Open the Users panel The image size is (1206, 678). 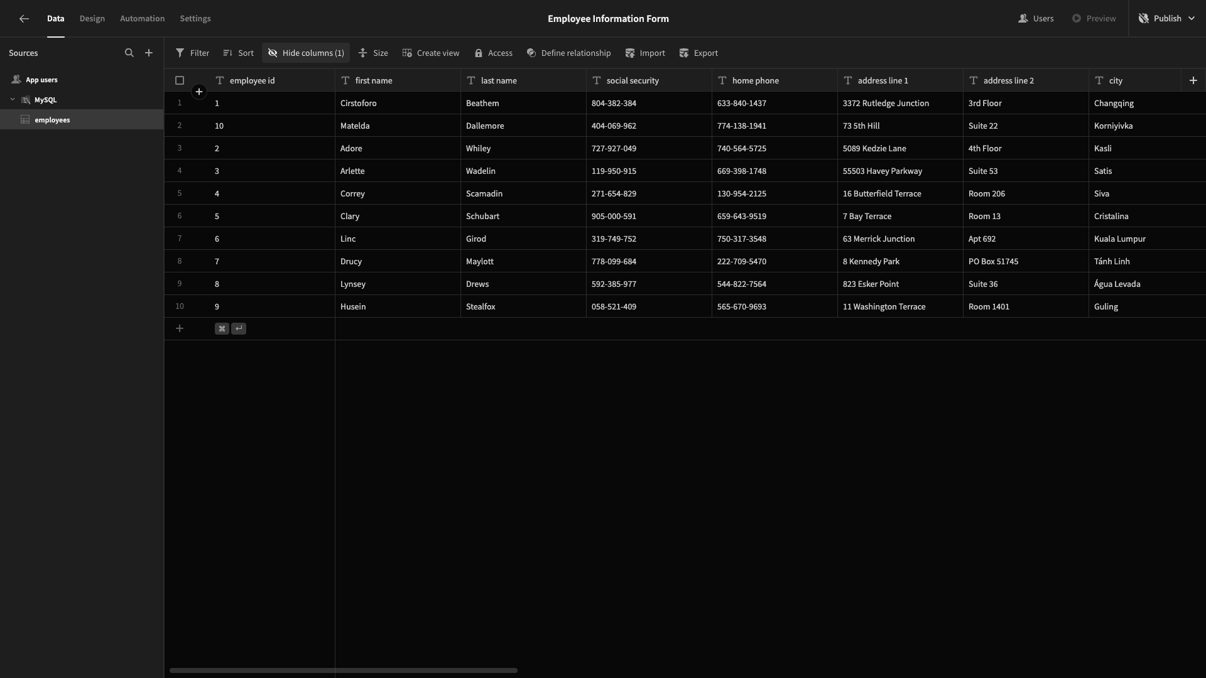click(x=1036, y=19)
